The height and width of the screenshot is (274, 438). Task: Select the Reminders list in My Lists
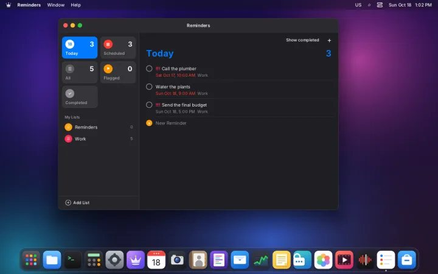[99, 127]
